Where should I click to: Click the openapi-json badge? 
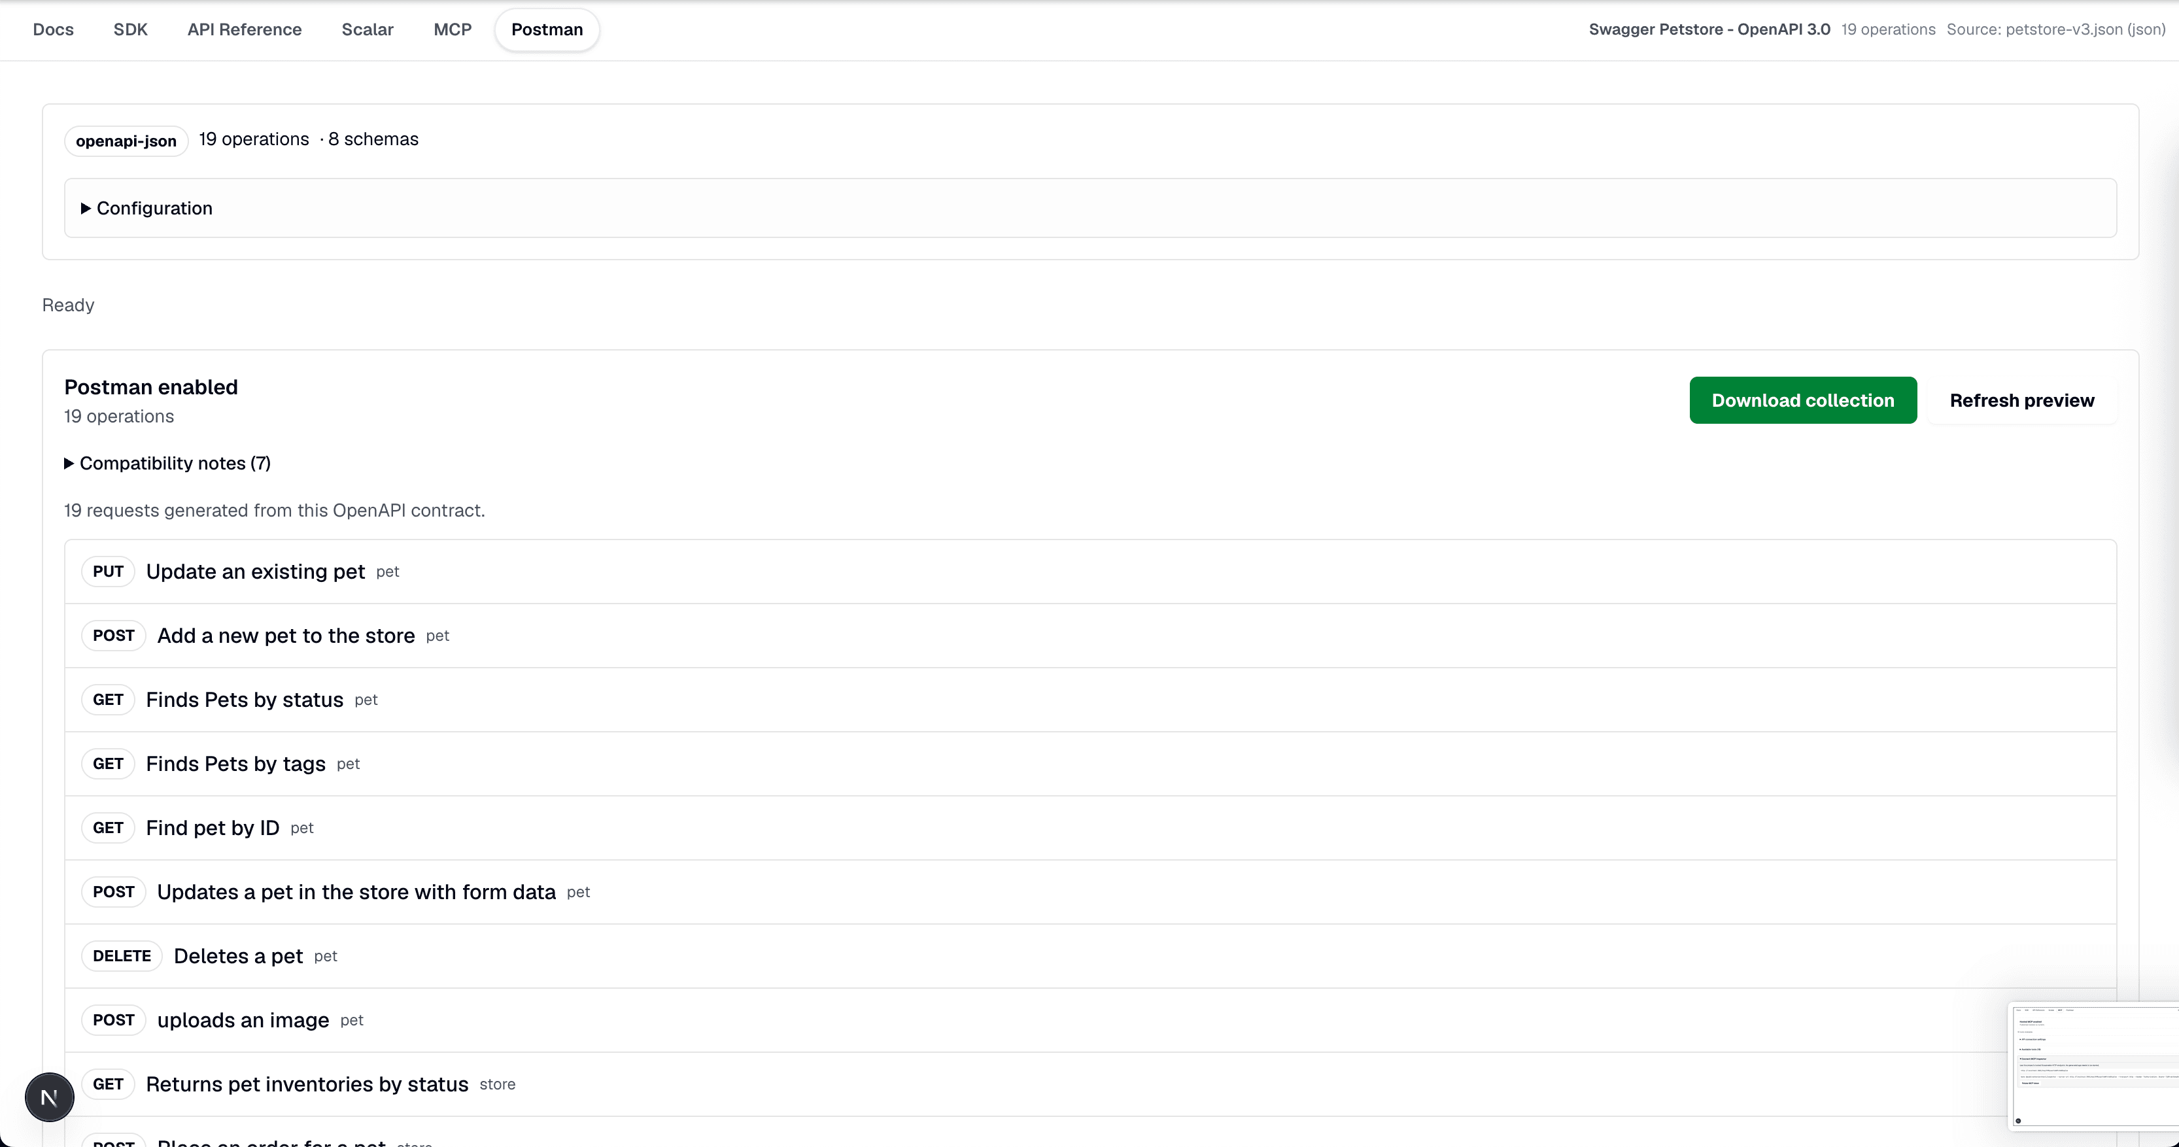pyautogui.click(x=126, y=141)
